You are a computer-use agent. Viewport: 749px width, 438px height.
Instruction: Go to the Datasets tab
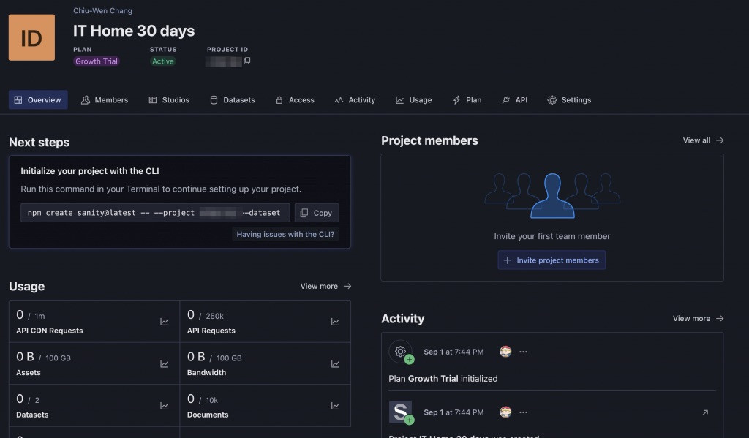[233, 100]
